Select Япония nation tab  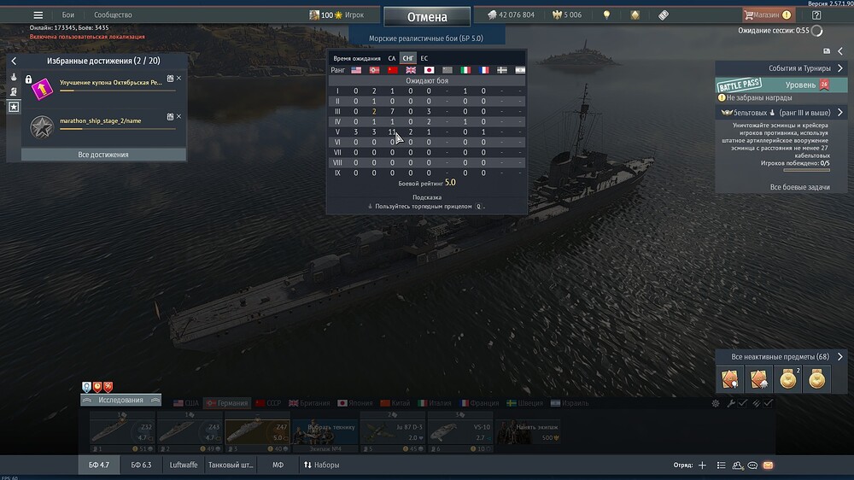pos(355,403)
